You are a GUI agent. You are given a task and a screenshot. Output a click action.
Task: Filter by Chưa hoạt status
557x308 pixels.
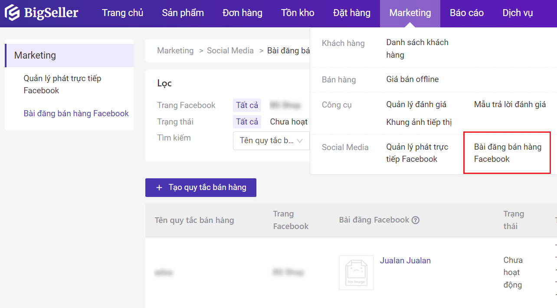(289, 121)
